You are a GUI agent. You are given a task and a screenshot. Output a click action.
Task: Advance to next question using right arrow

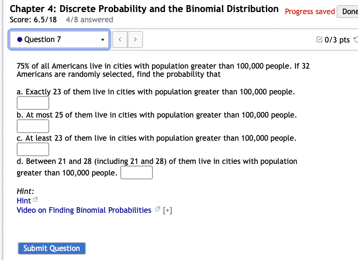[135, 39]
